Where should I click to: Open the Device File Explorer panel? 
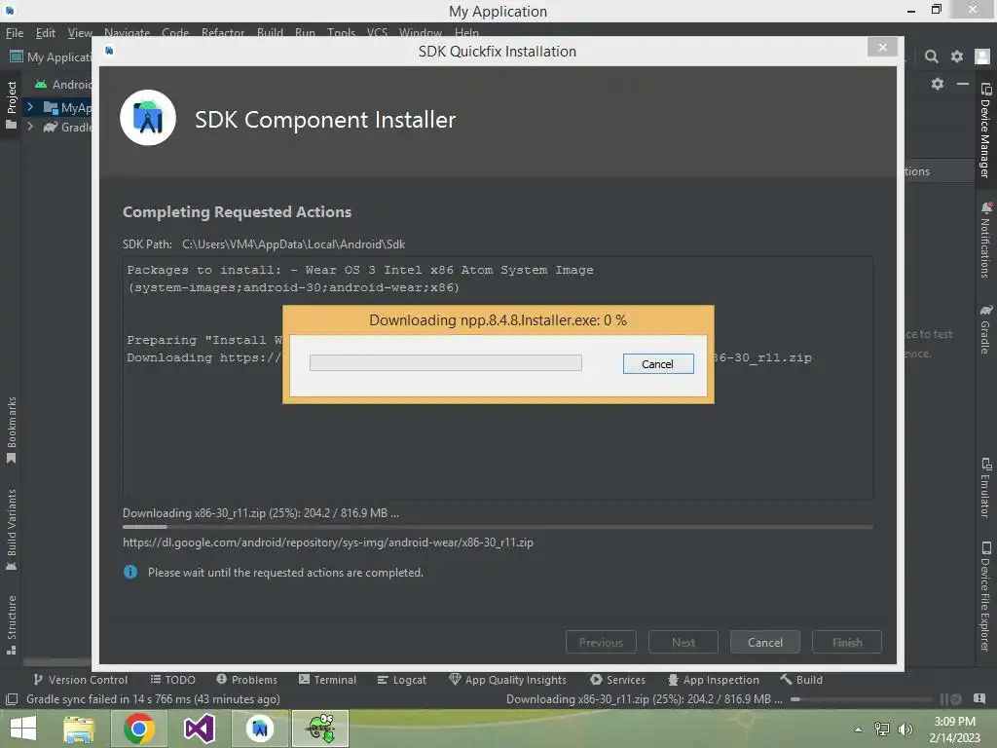[x=985, y=597]
